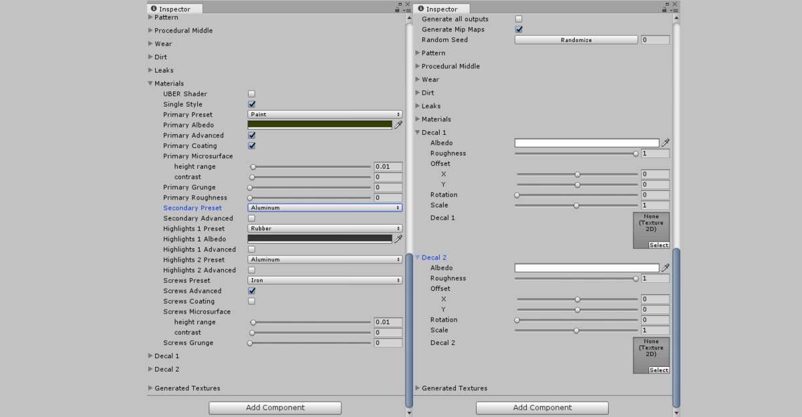Click Select on the Decal 1 texture slot
This screenshot has width=802, height=417.
pyautogui.click(x=659, y=245)
